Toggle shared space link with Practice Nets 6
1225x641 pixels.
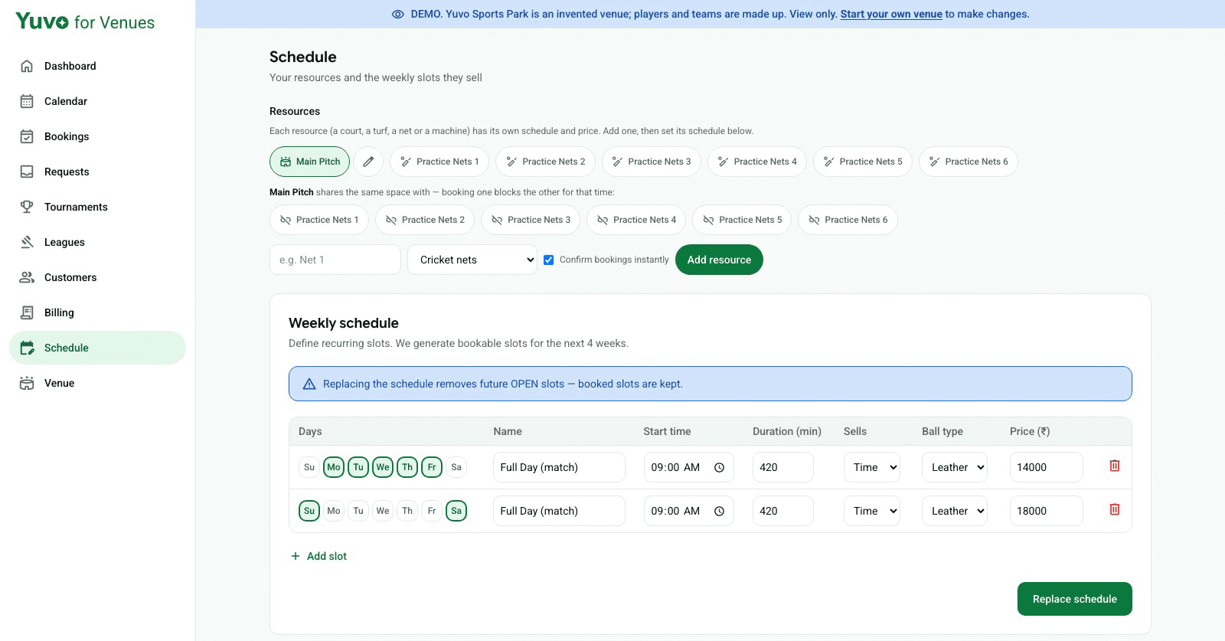[848, 220]
